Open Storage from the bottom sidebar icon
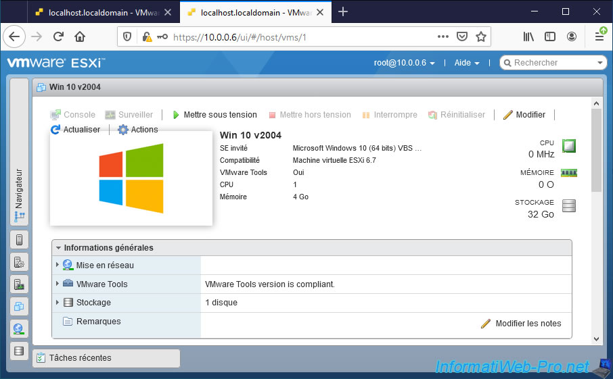This screenshot has height=379, width=613. tap(19, 351)
